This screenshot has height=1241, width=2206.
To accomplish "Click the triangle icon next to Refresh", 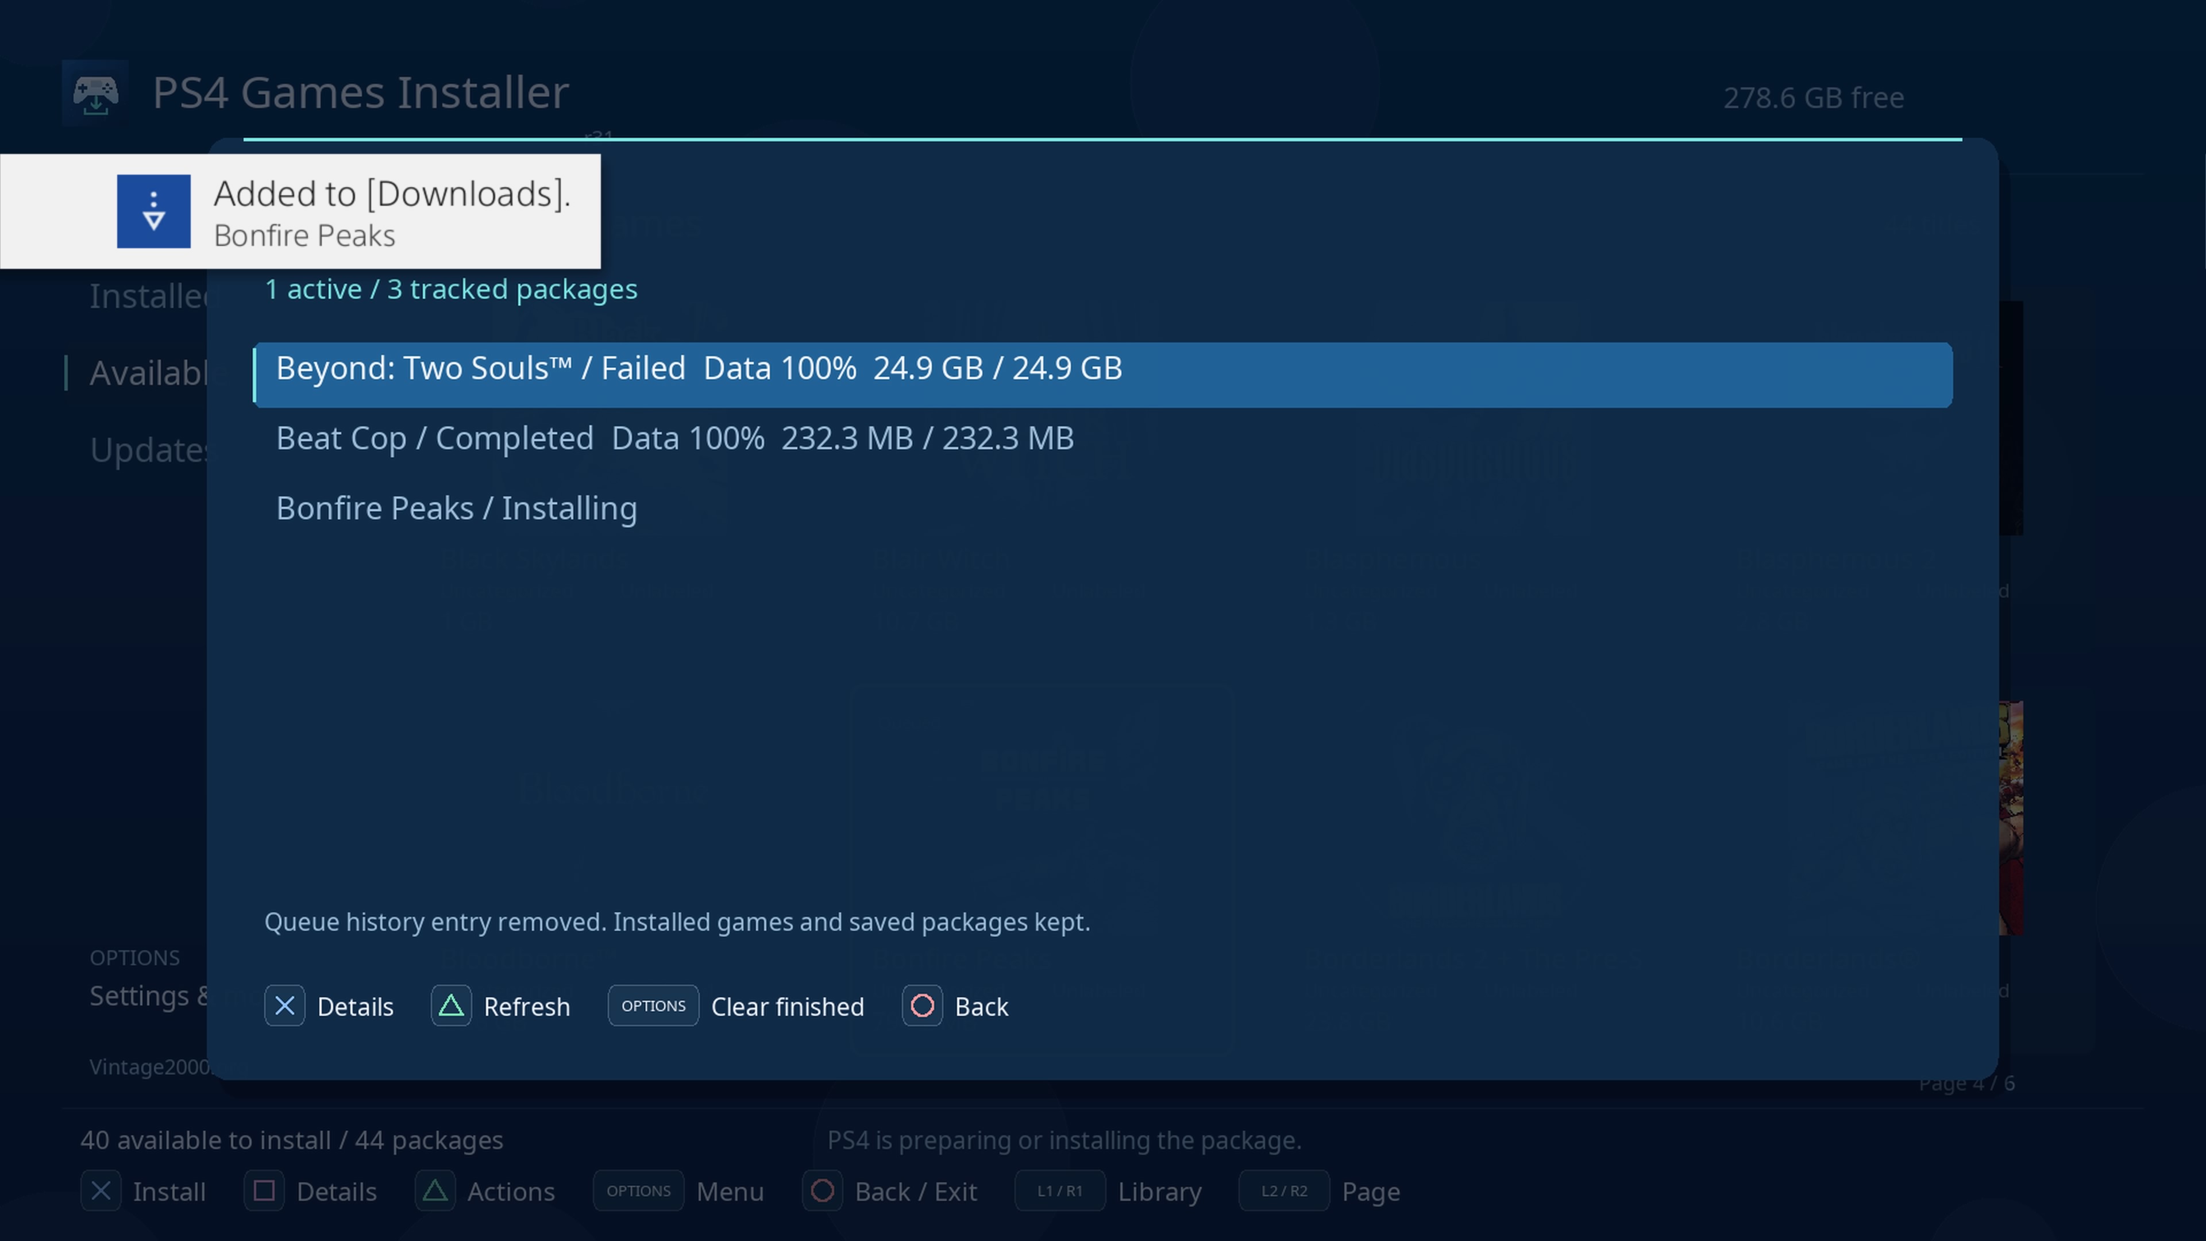I will pos(452,1007).
